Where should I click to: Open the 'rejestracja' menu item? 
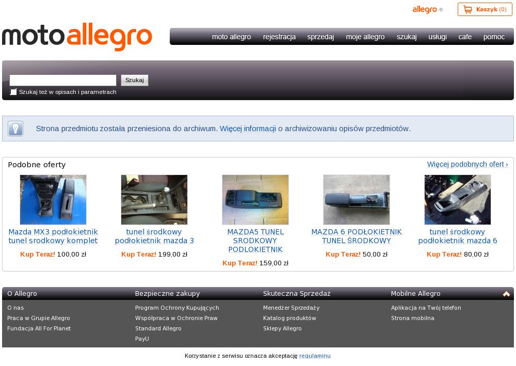pyautogui.click(x=279, y=37)
